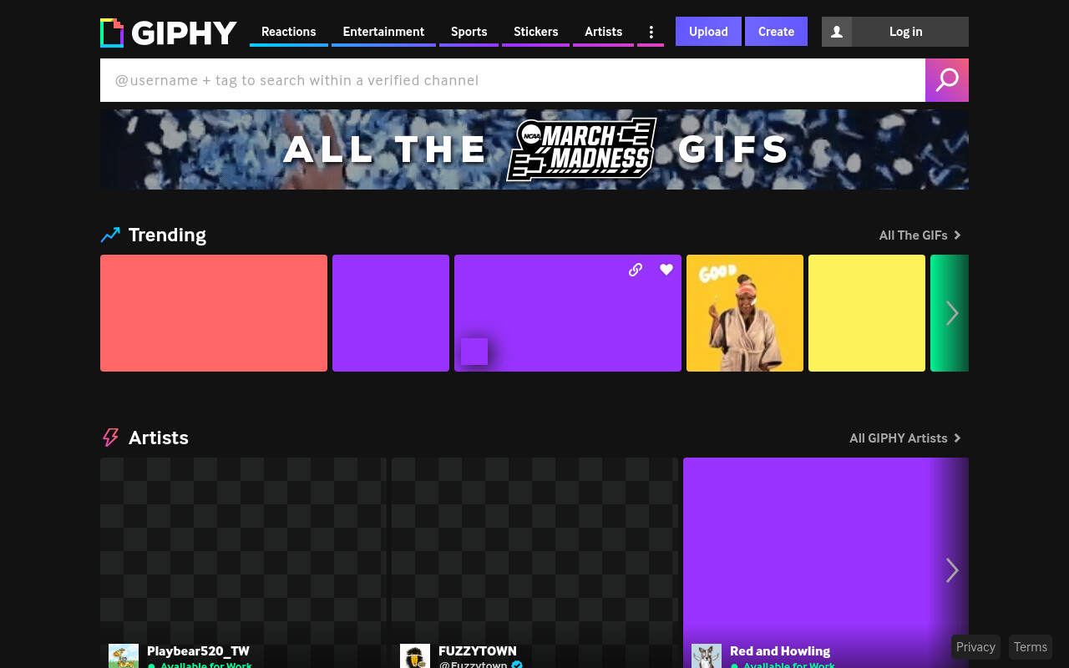Screen dimensions: 1069x668
Task: Copy link via chain icon on GIF
Action: click(636, 269)
